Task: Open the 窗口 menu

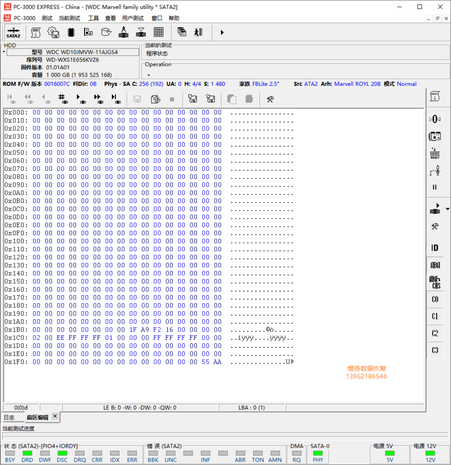Action: click(157, 18)
